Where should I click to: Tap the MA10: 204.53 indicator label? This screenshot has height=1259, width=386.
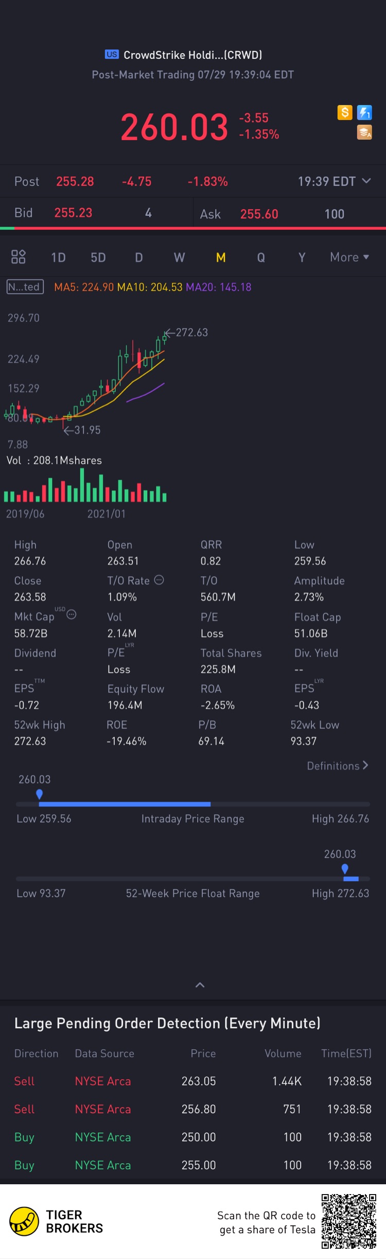tap(150, 287)
